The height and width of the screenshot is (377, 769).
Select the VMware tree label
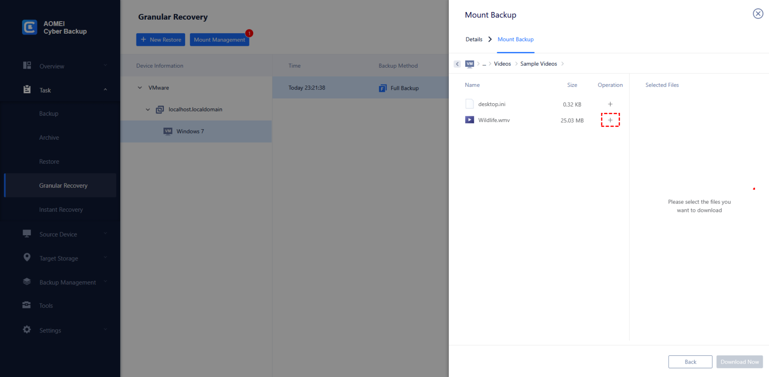(x=159, y=88)
